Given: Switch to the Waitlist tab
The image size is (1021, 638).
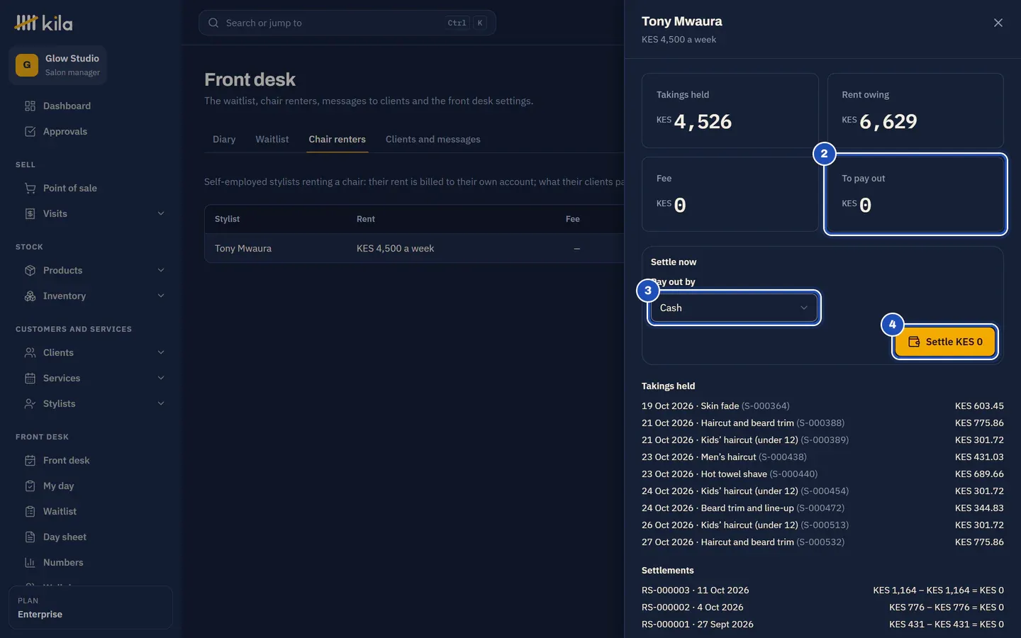Looking at the screenshot, I should [272, 140].
